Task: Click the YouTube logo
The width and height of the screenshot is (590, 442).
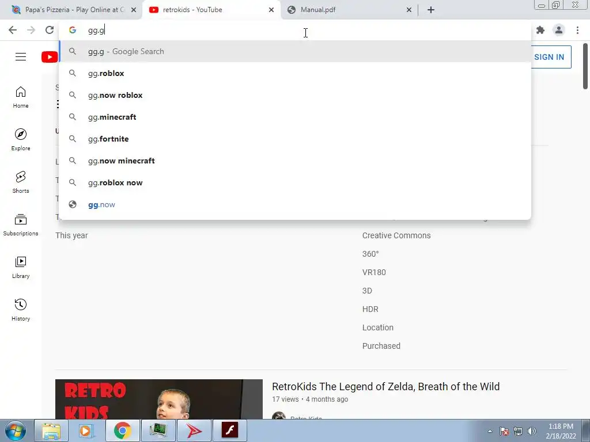Action: click(50, 57)
